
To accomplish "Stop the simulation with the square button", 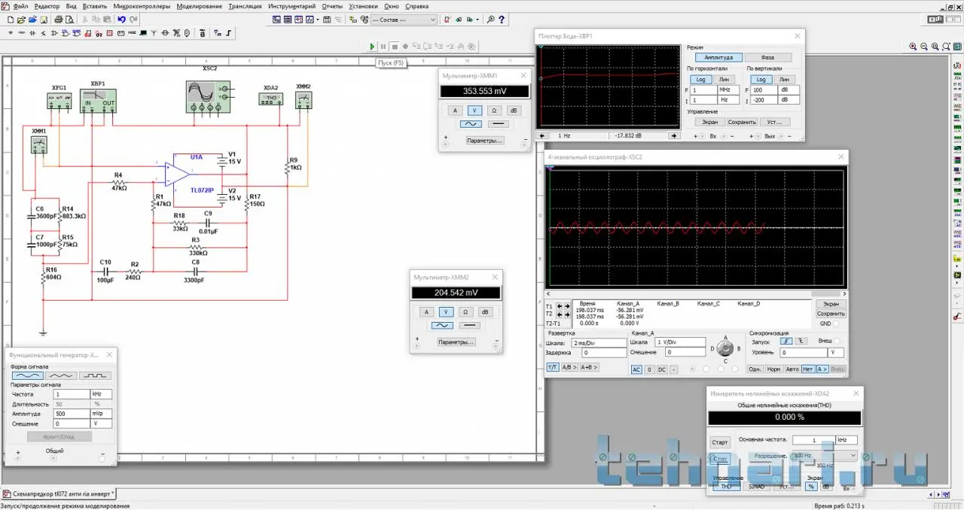I will (x=394, y=47).
